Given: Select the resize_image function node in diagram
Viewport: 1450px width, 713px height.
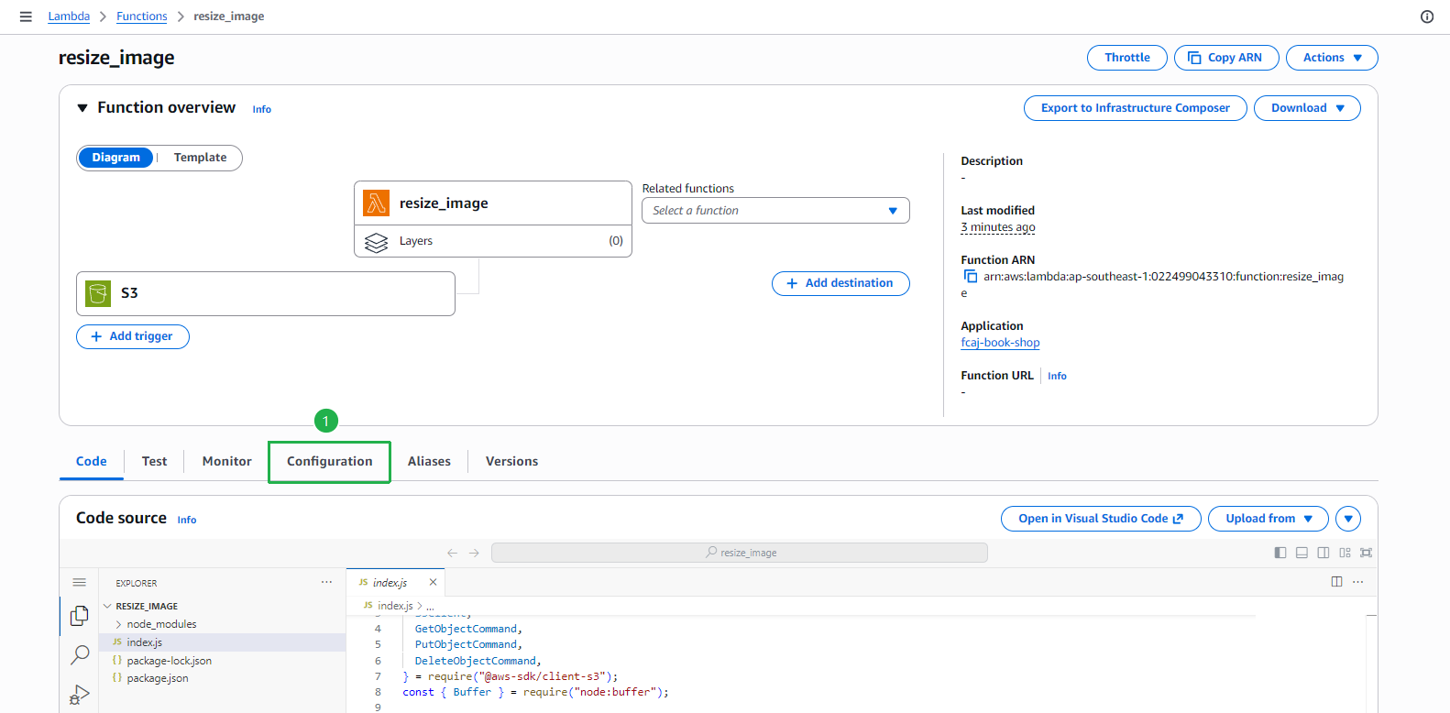Looking at the screenshot, I should coord(493,203).
